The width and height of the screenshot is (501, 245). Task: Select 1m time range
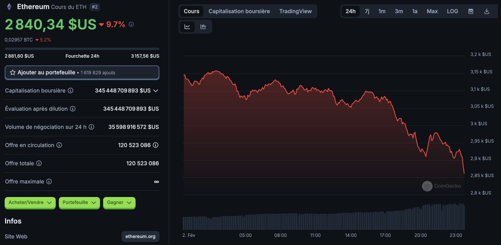tap(382, 11)
